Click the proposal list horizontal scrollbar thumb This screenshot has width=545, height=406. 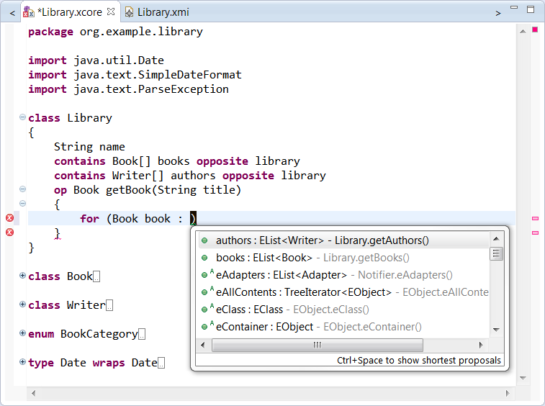317,346
